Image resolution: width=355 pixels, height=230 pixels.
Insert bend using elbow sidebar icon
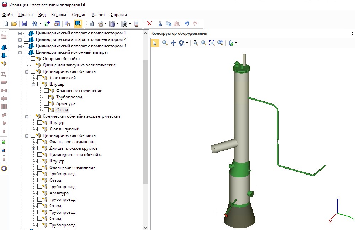[4, 115]
